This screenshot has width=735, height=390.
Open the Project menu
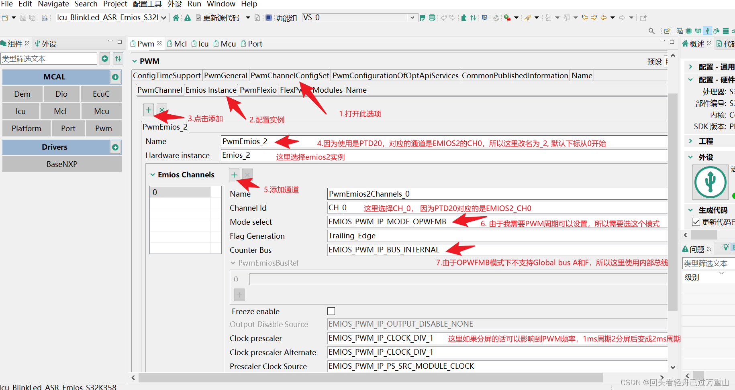coord(115,4)
